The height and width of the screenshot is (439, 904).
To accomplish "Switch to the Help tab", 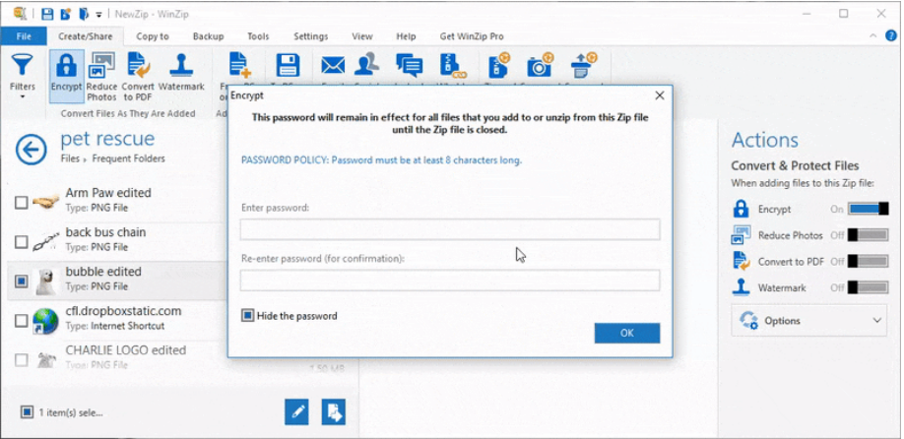I will [406, 36].
